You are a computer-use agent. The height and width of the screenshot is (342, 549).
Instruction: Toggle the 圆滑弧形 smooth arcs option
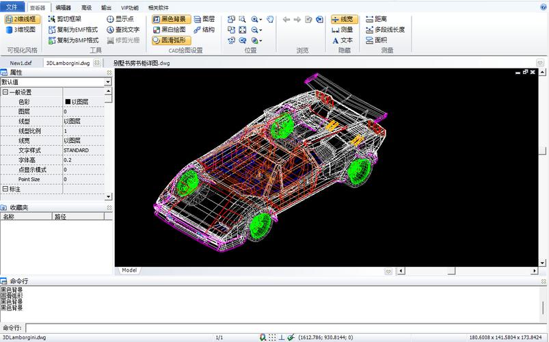click(171, 40)
